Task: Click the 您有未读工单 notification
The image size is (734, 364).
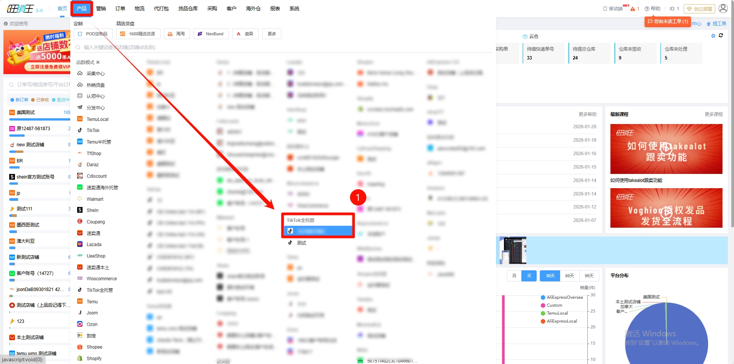Action: 668,22
